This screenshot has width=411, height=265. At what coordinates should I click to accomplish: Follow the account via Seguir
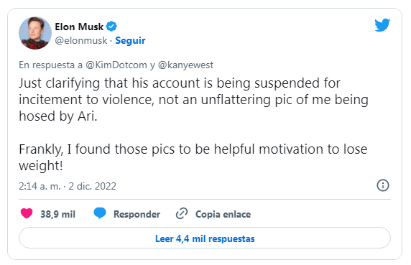click(130, 41)
